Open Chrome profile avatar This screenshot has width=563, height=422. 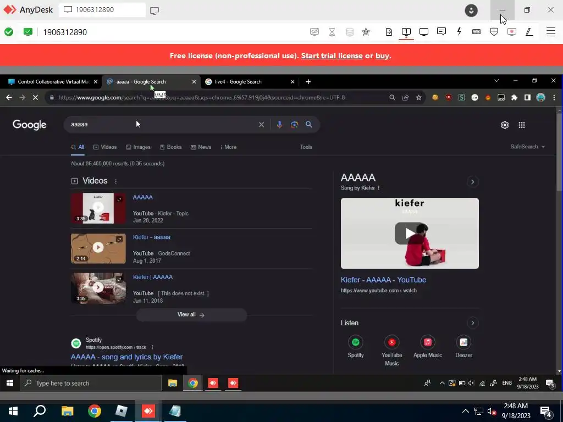540,97
